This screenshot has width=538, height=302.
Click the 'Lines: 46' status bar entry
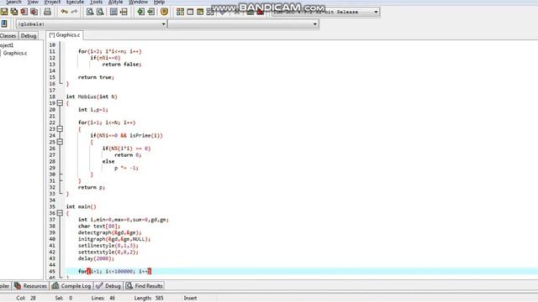pyautogui.click(x=103, y=298)
